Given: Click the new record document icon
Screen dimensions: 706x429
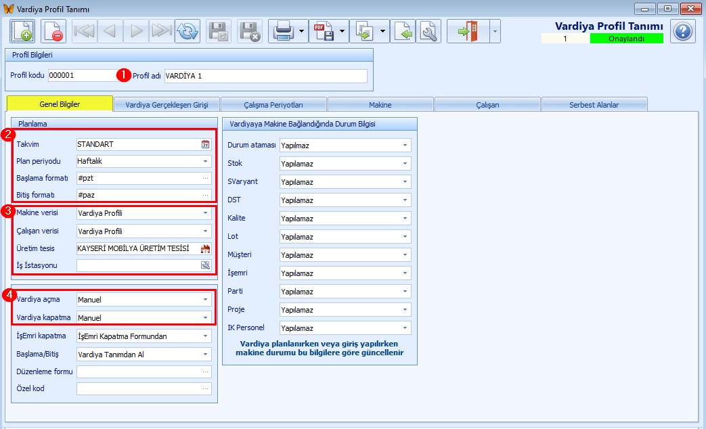Looking at the screenshot, I should [x=22, y=32].
